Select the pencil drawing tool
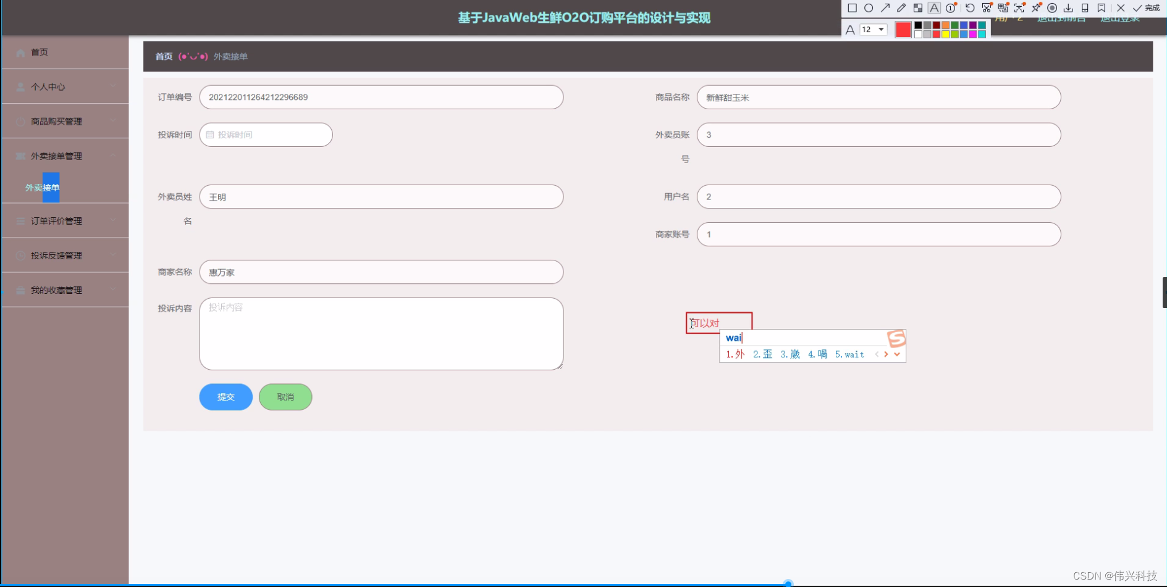The width and height of the screenshot is (1167, 587). (901, 7)
